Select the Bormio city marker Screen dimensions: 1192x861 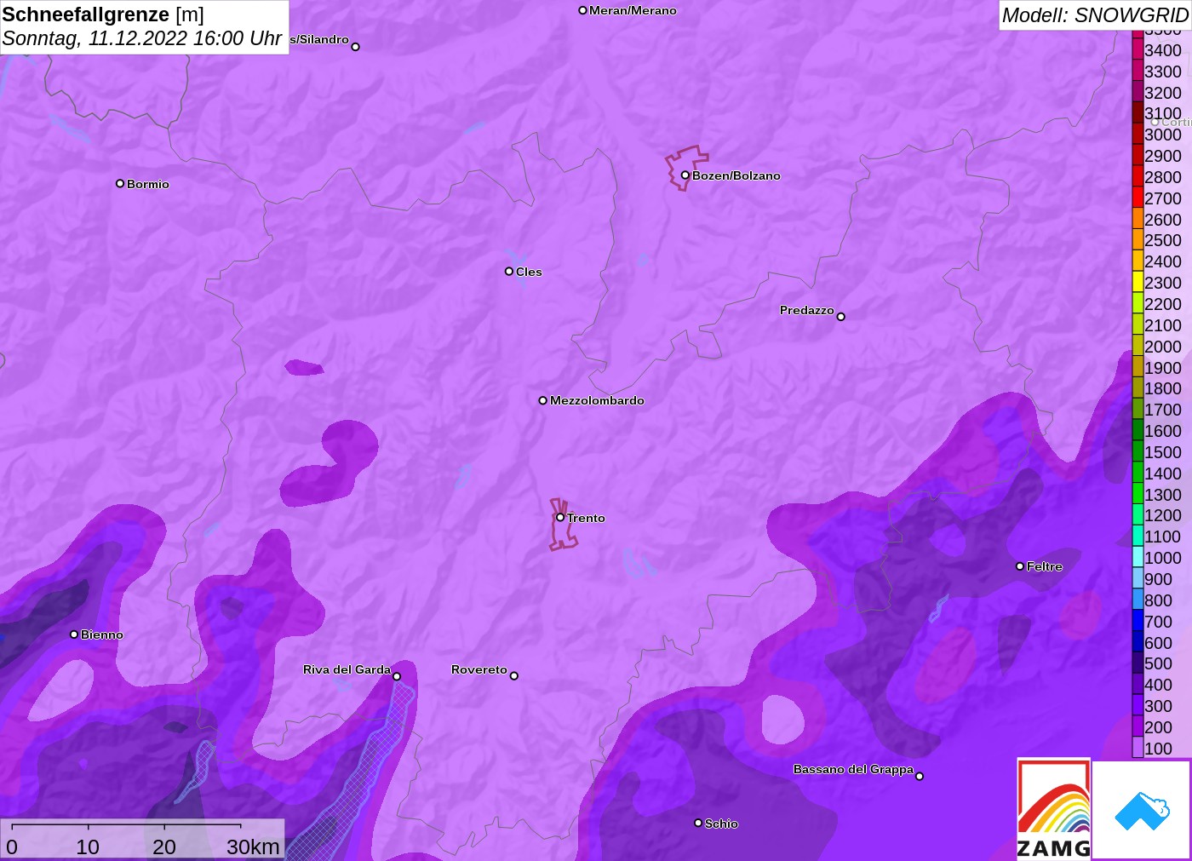[x=120, y=184]
